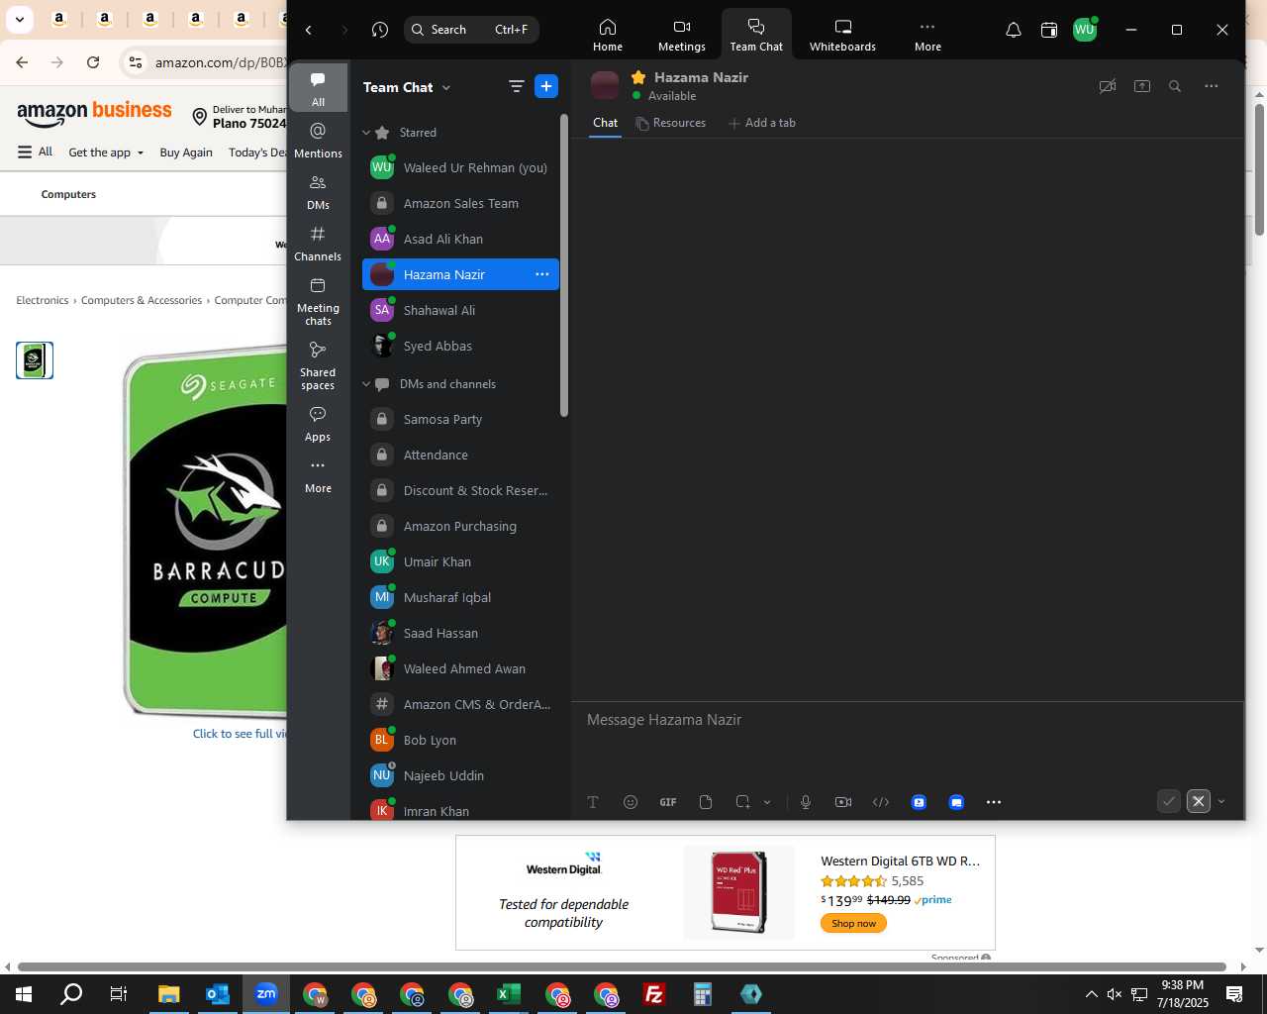Open the Channels sidebar section

point(318,243)
